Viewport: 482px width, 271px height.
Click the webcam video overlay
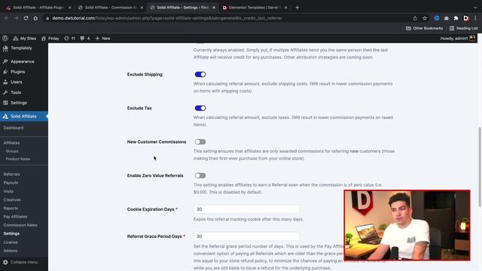point(407,225)
